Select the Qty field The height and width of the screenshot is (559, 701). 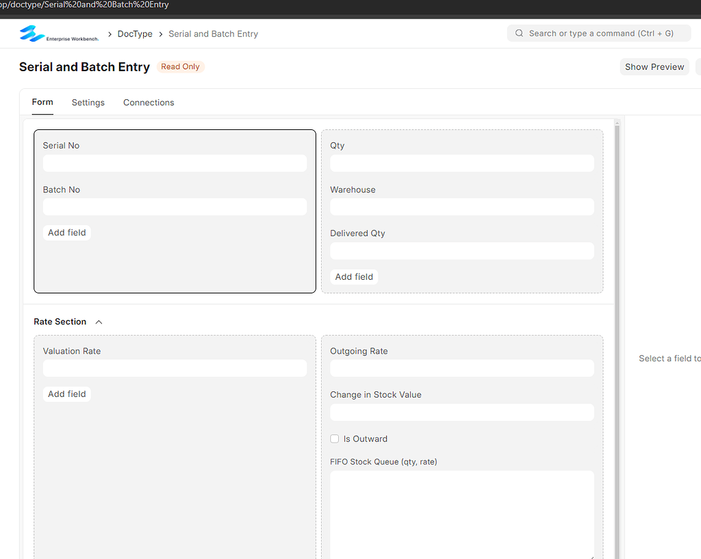(x=461, y=163)
